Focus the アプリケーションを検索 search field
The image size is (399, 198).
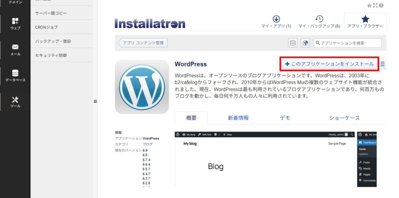point(348,43)
